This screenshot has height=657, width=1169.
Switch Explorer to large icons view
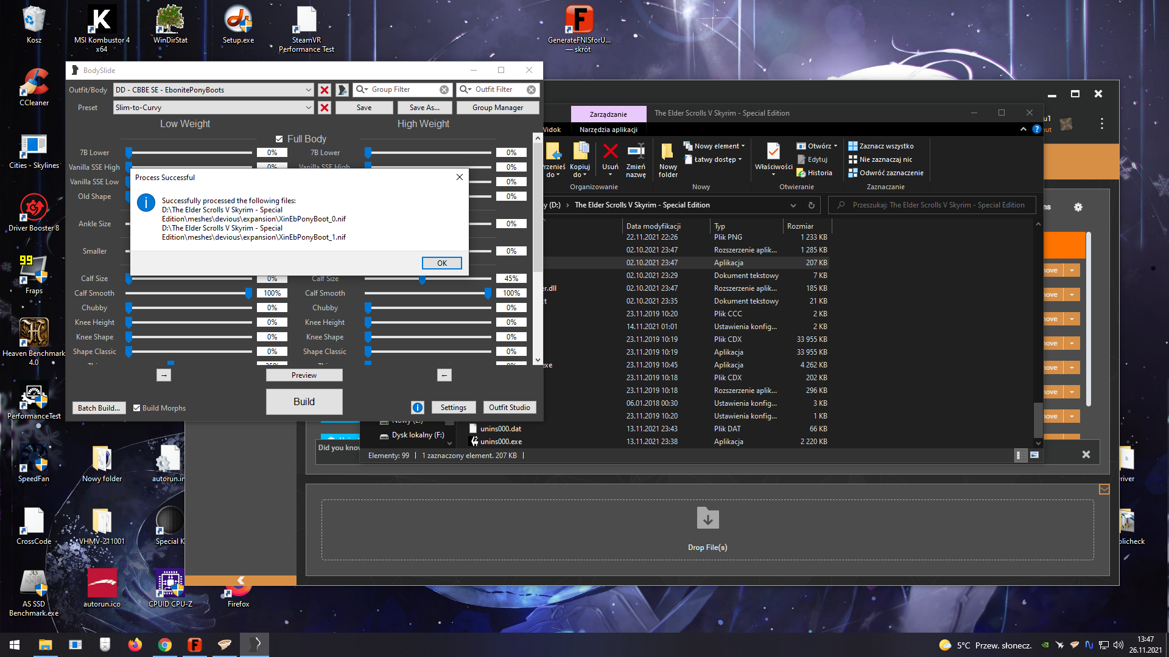tap(1034, 455)
